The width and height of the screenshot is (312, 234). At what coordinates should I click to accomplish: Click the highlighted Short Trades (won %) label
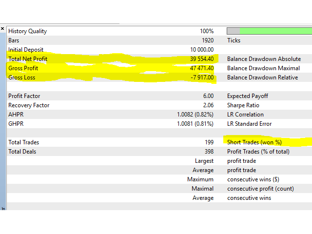tap(254, 142)
